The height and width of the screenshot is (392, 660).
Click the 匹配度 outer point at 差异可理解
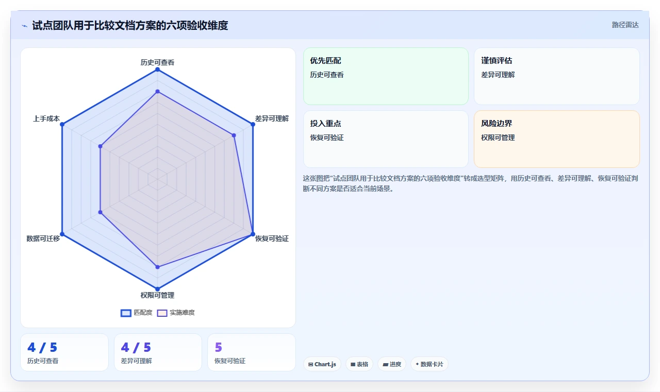point(253,124)
